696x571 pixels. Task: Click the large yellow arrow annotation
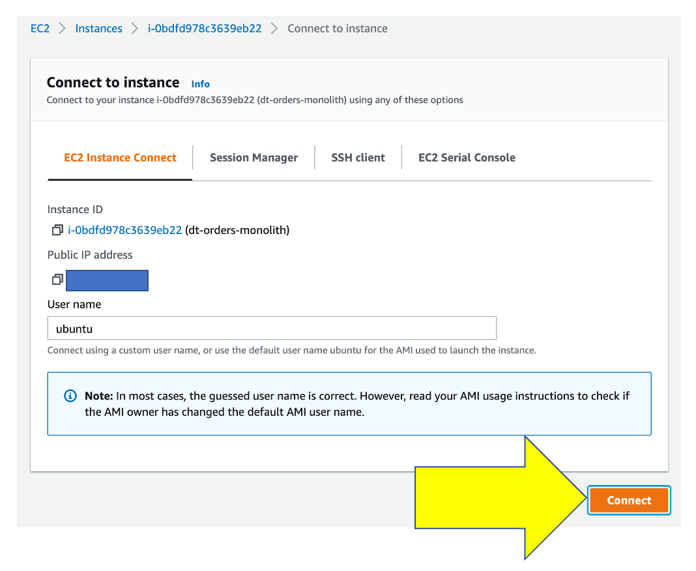pyautogui.click(x=502, y=499)
